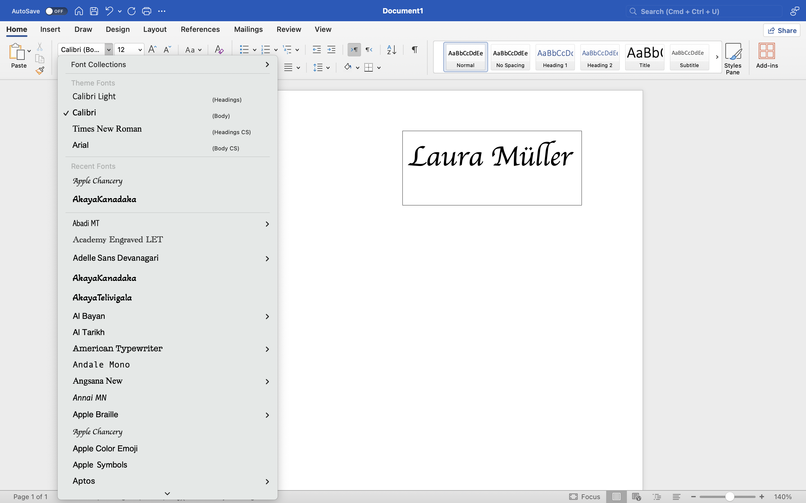This screenshot has height=503, width=806.
Task: Open the more commands ellipsis
Action: coord(162,11)
